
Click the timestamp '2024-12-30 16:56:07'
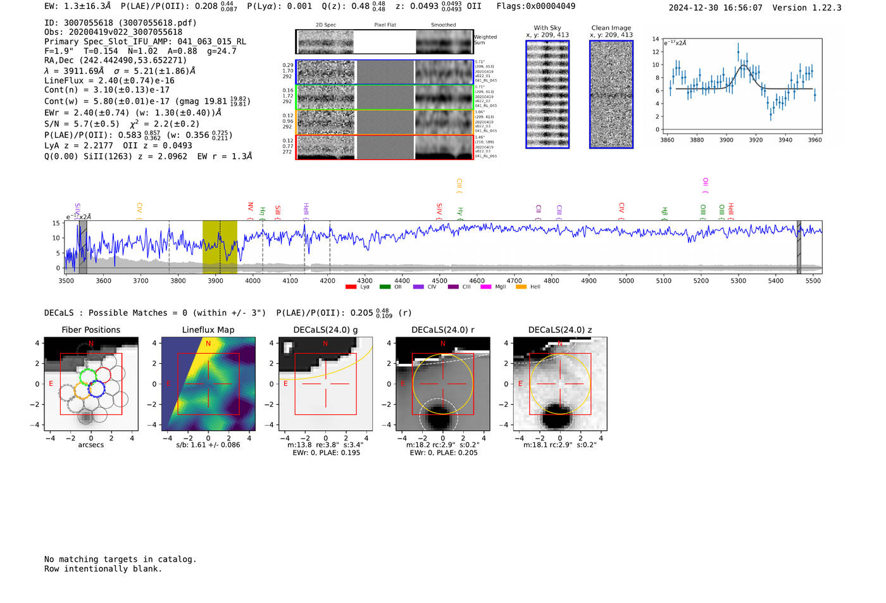tap(716, 8)
